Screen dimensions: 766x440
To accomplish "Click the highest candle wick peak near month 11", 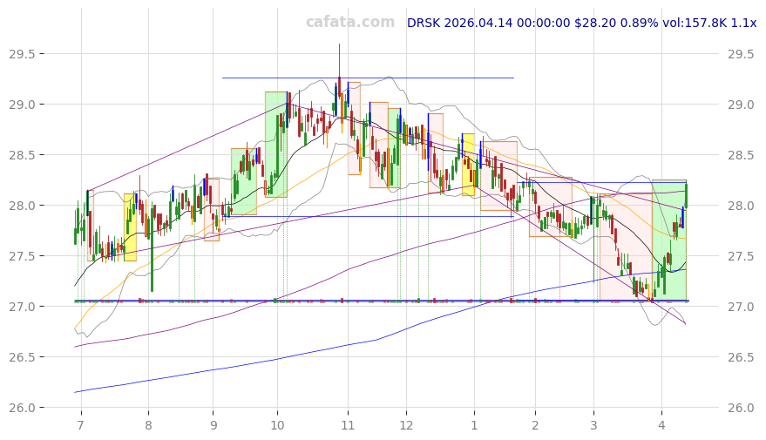I will [x=339, y=45].
